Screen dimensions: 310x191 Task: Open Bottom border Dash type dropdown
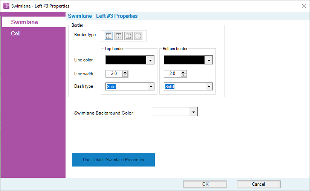(x=209, y=87)
